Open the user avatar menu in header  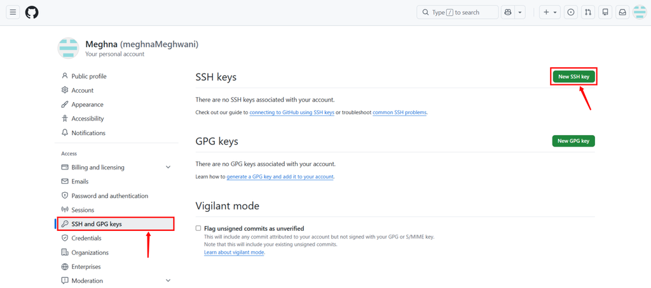(640, 13)
